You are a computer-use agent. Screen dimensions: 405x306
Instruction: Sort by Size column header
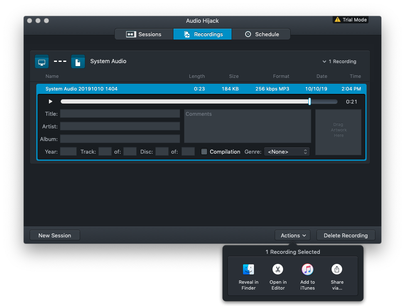233,76
